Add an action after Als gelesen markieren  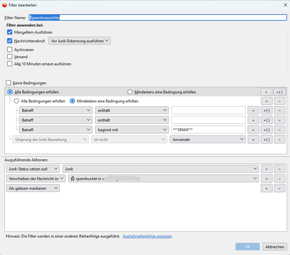coord(266,188)
